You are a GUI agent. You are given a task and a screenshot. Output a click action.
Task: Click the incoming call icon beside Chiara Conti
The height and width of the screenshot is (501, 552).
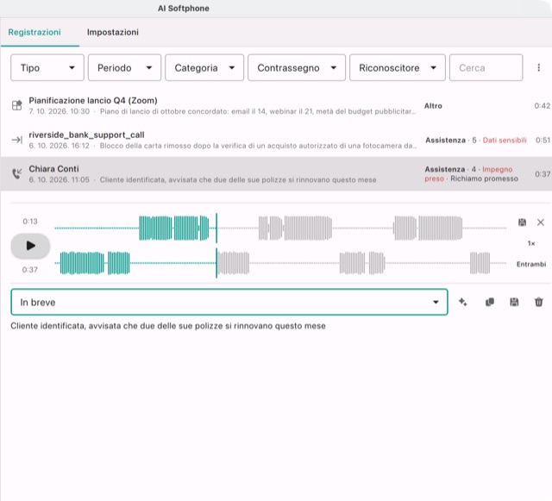17,173
